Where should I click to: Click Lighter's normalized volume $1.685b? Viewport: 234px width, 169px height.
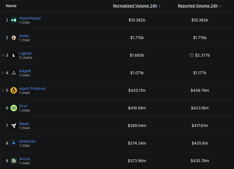[137, 55]
